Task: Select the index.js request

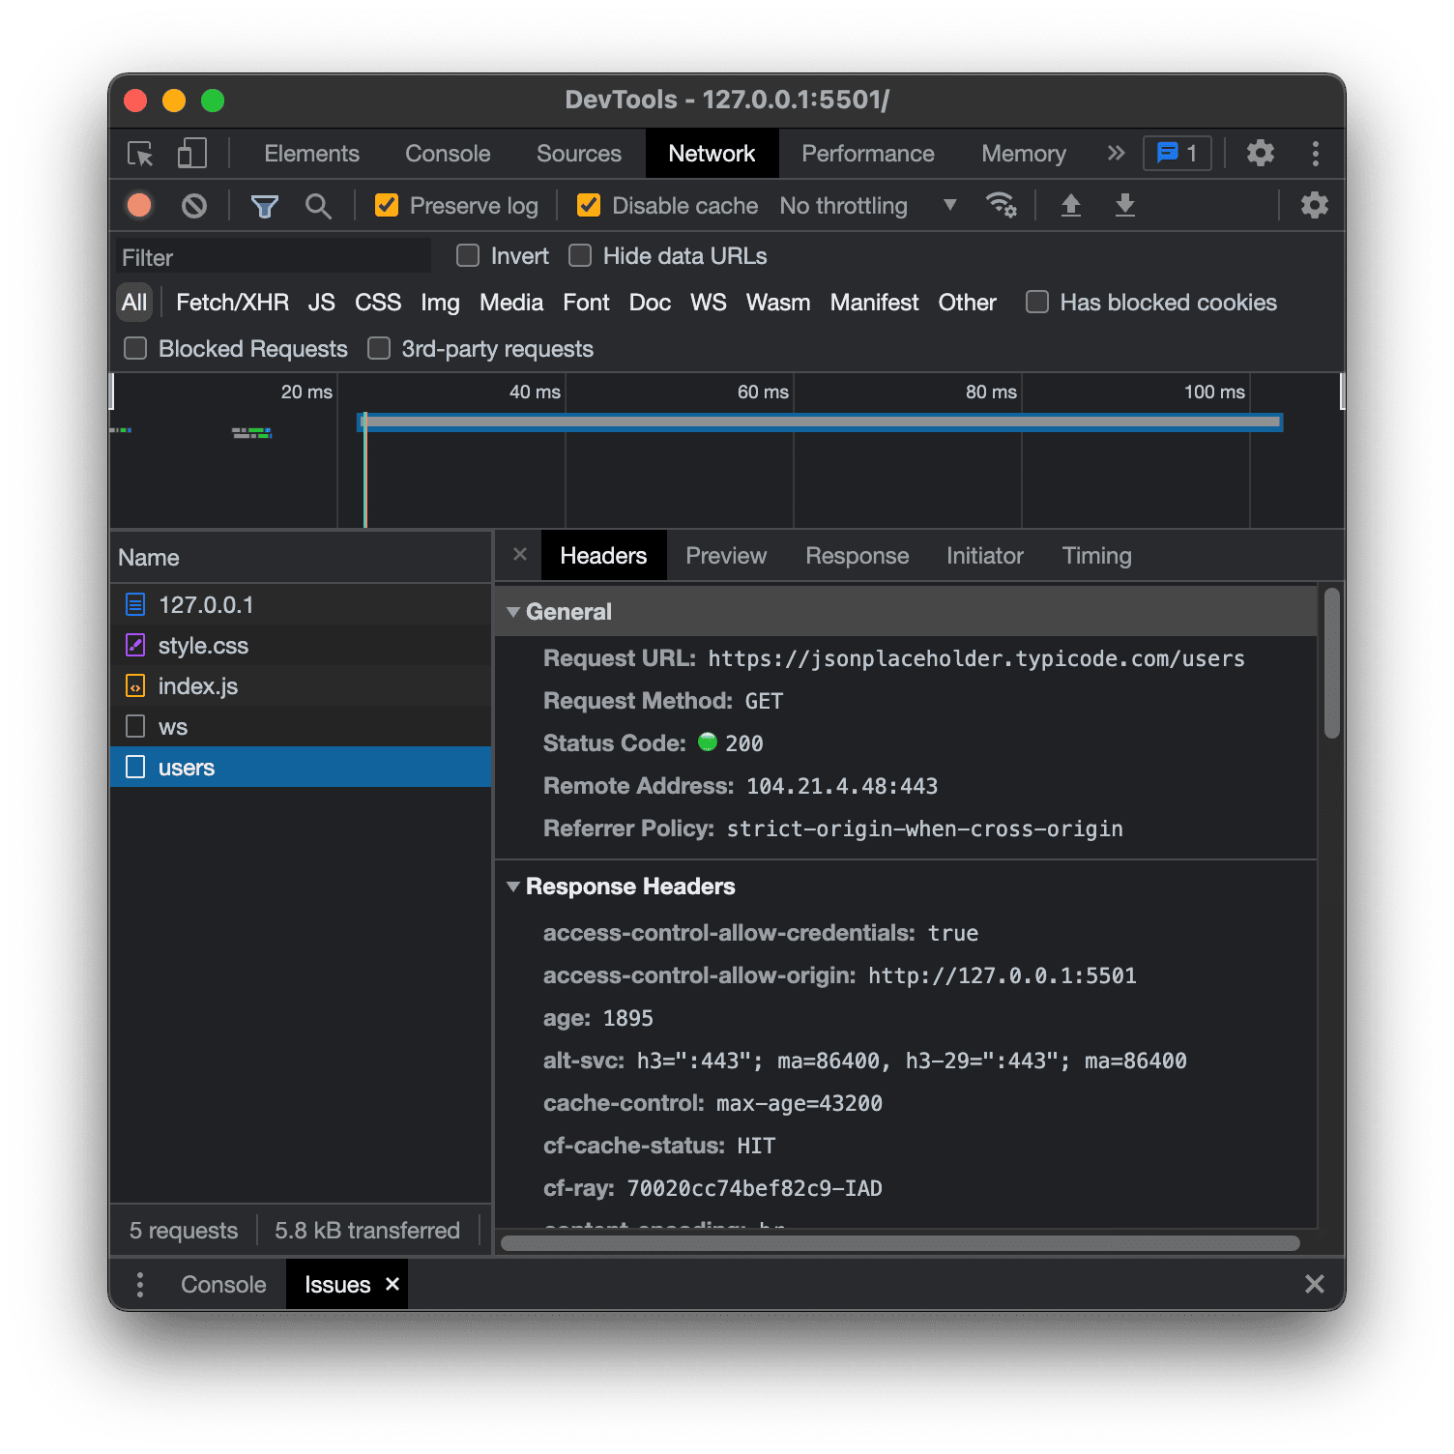Action: point(301,686)
